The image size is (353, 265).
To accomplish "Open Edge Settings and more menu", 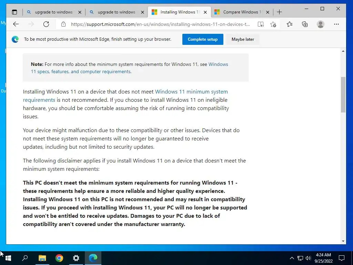I will click(x=336, y=24).
